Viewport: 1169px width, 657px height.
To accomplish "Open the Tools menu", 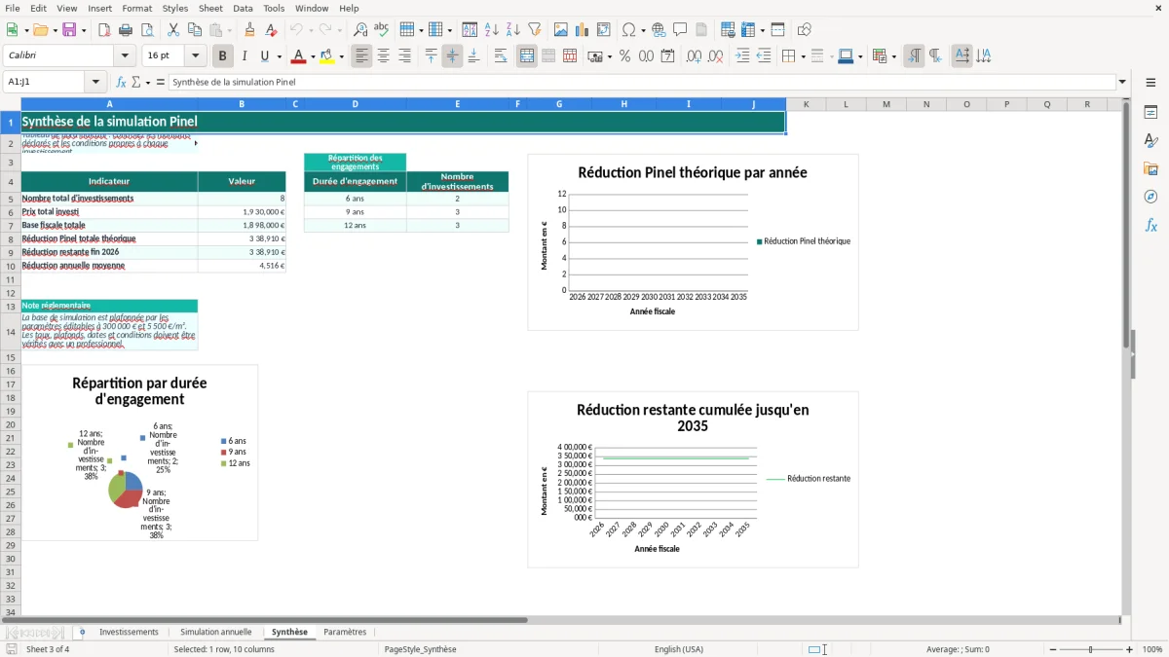I will (x=274, y=8).
